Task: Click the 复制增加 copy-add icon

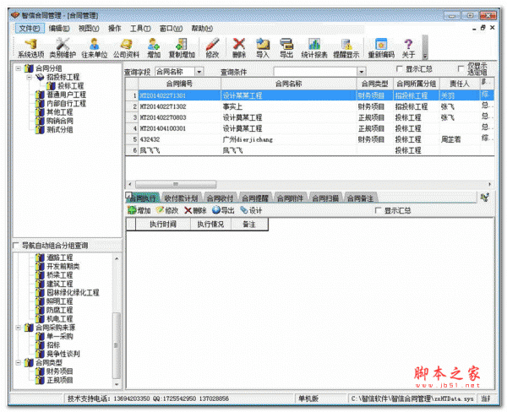Action: (x=182, y=48)
